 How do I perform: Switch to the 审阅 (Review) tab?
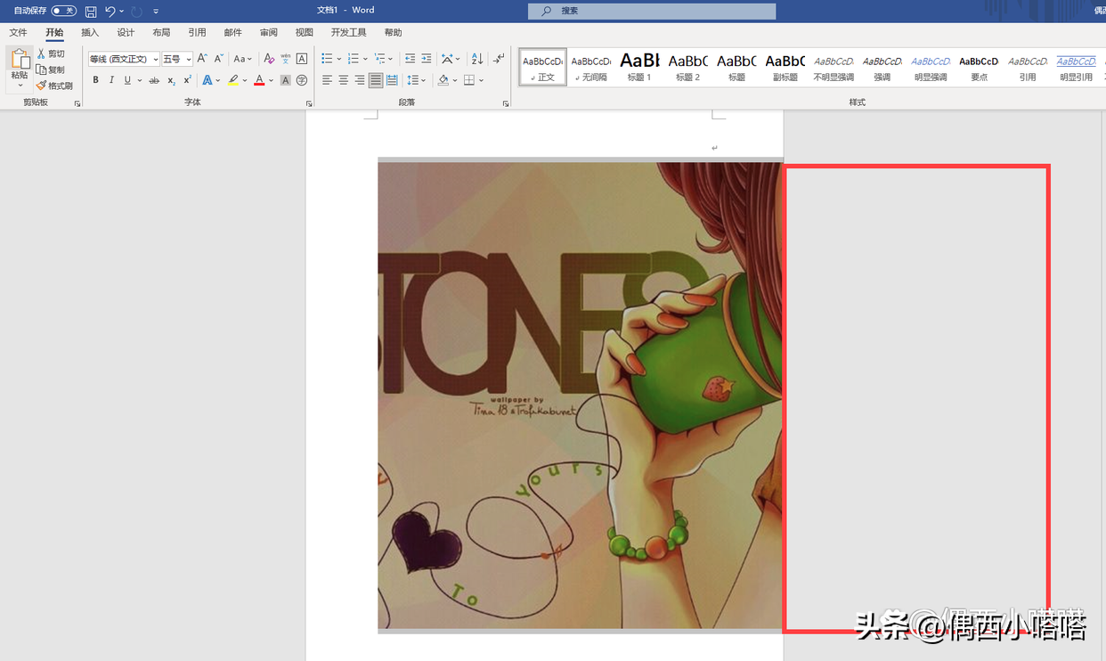tap(268, 32)
